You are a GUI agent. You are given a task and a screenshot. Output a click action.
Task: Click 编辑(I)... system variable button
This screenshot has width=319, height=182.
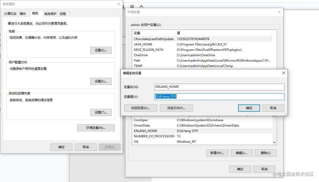(241, 153)
